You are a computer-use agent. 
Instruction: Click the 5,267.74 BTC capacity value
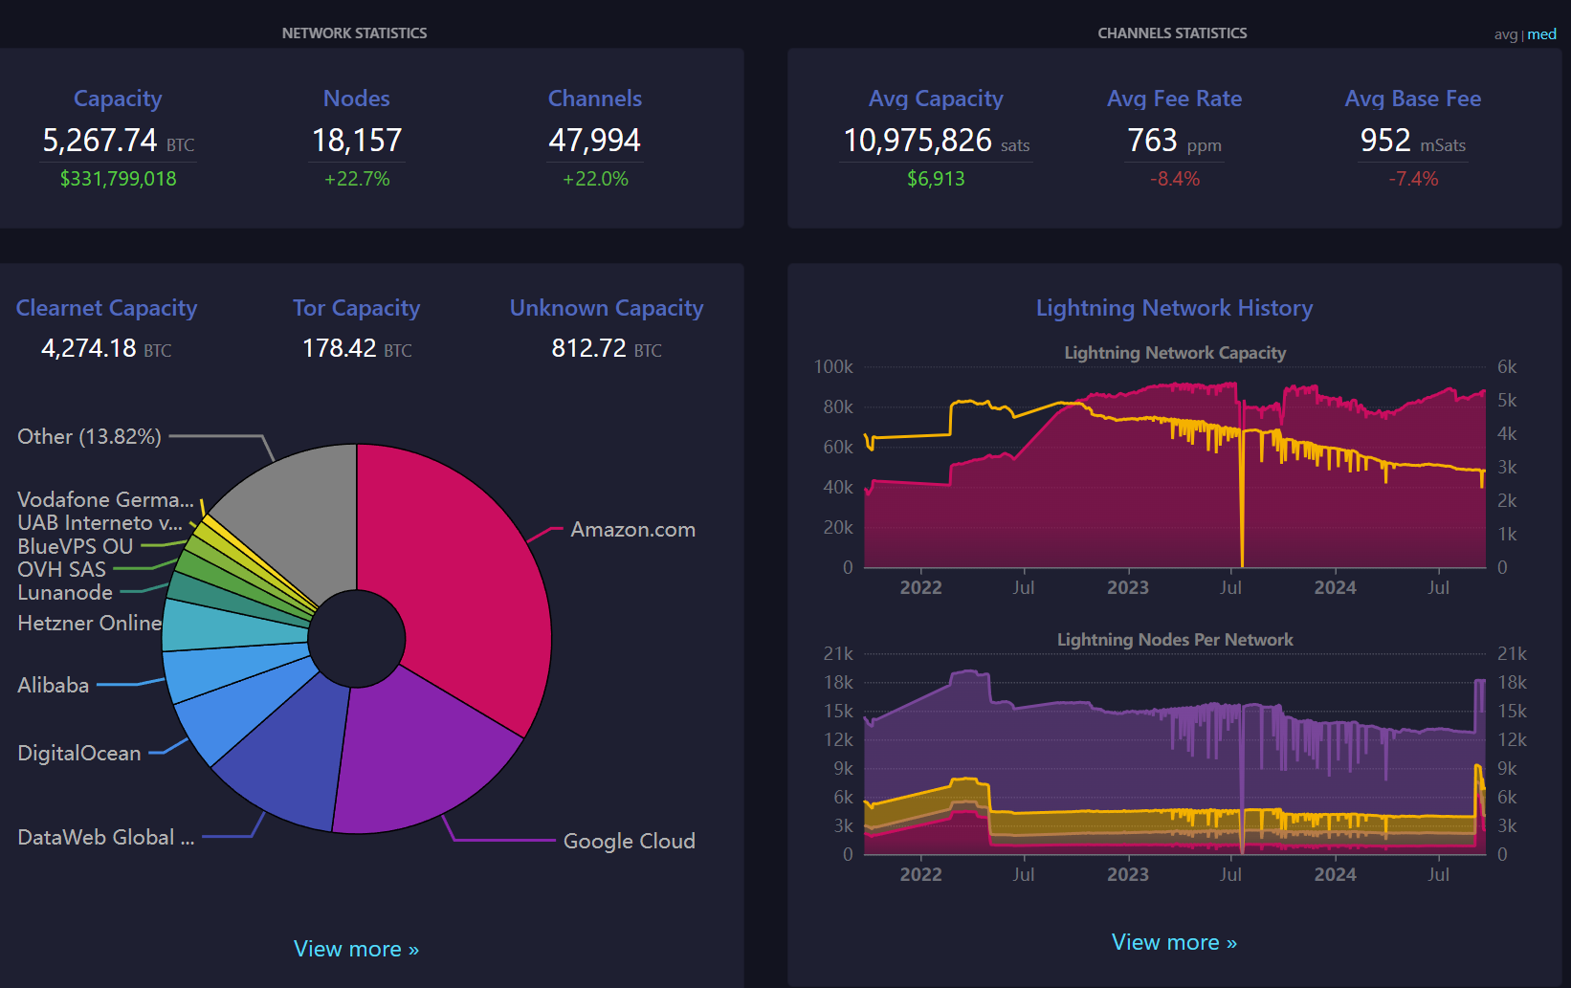pos(118,142)
